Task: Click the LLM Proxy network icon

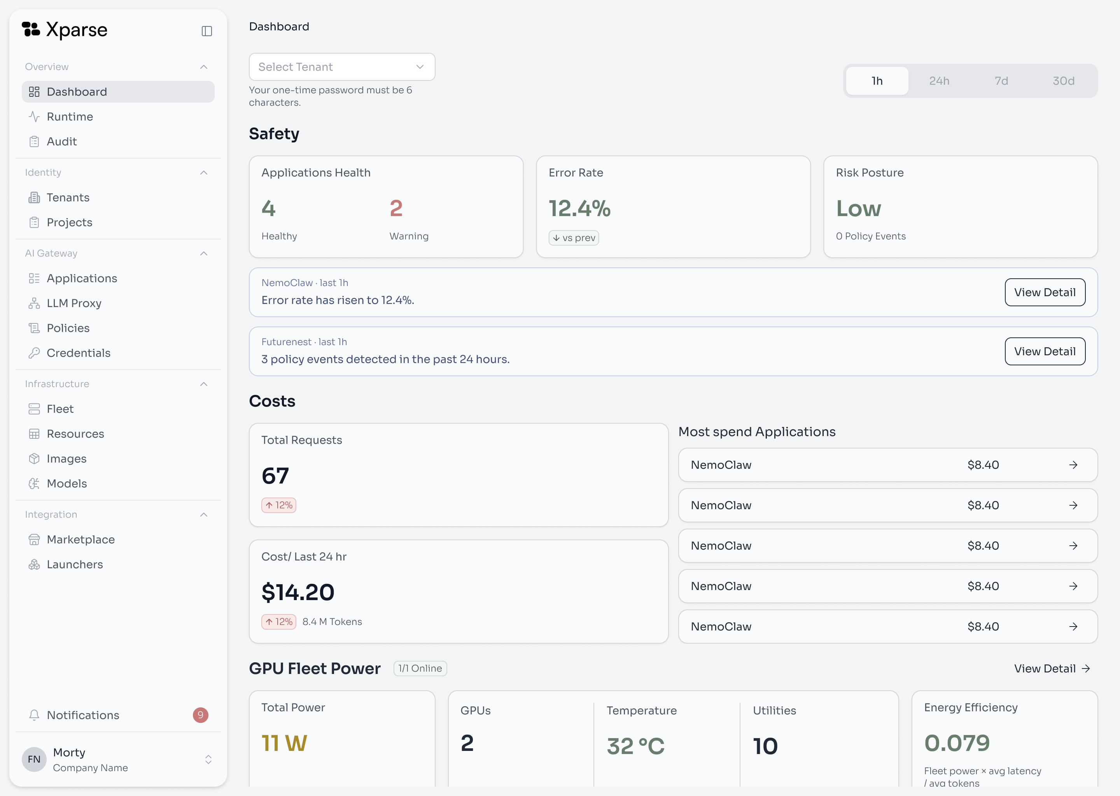Action: 34,304
